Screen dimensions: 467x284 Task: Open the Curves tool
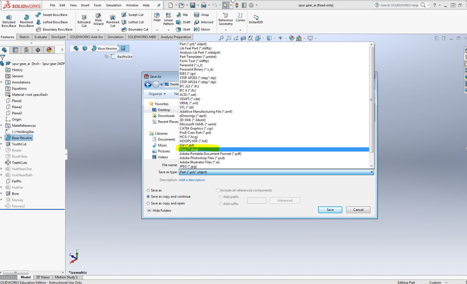241,17
